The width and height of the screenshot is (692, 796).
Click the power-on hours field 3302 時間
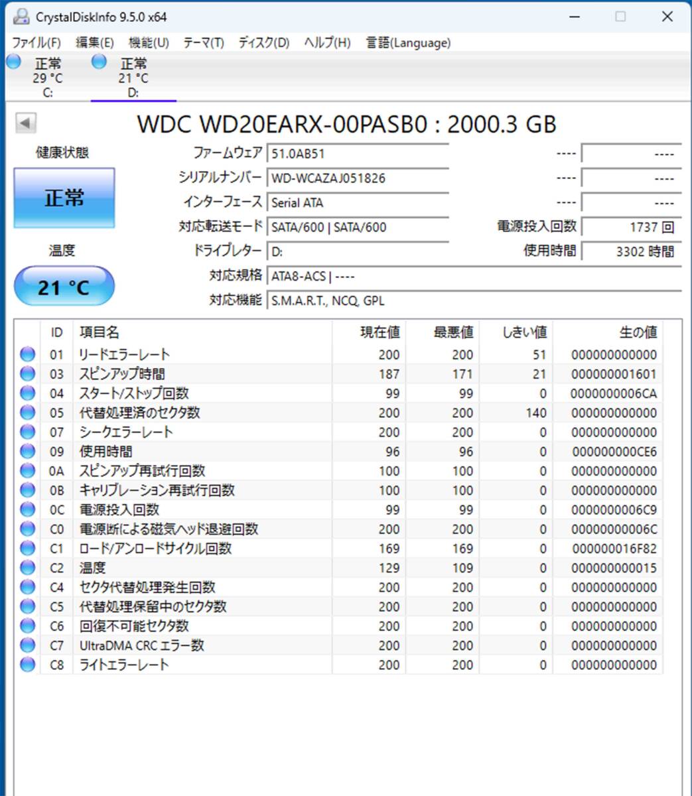632,251
